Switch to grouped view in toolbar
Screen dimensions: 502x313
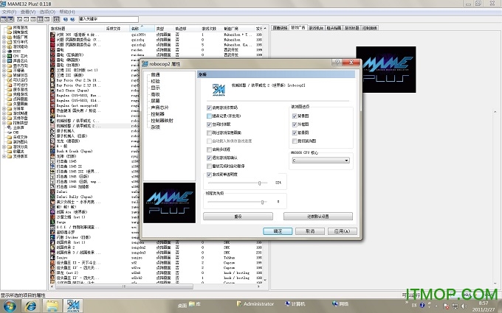tap(47, 19)
